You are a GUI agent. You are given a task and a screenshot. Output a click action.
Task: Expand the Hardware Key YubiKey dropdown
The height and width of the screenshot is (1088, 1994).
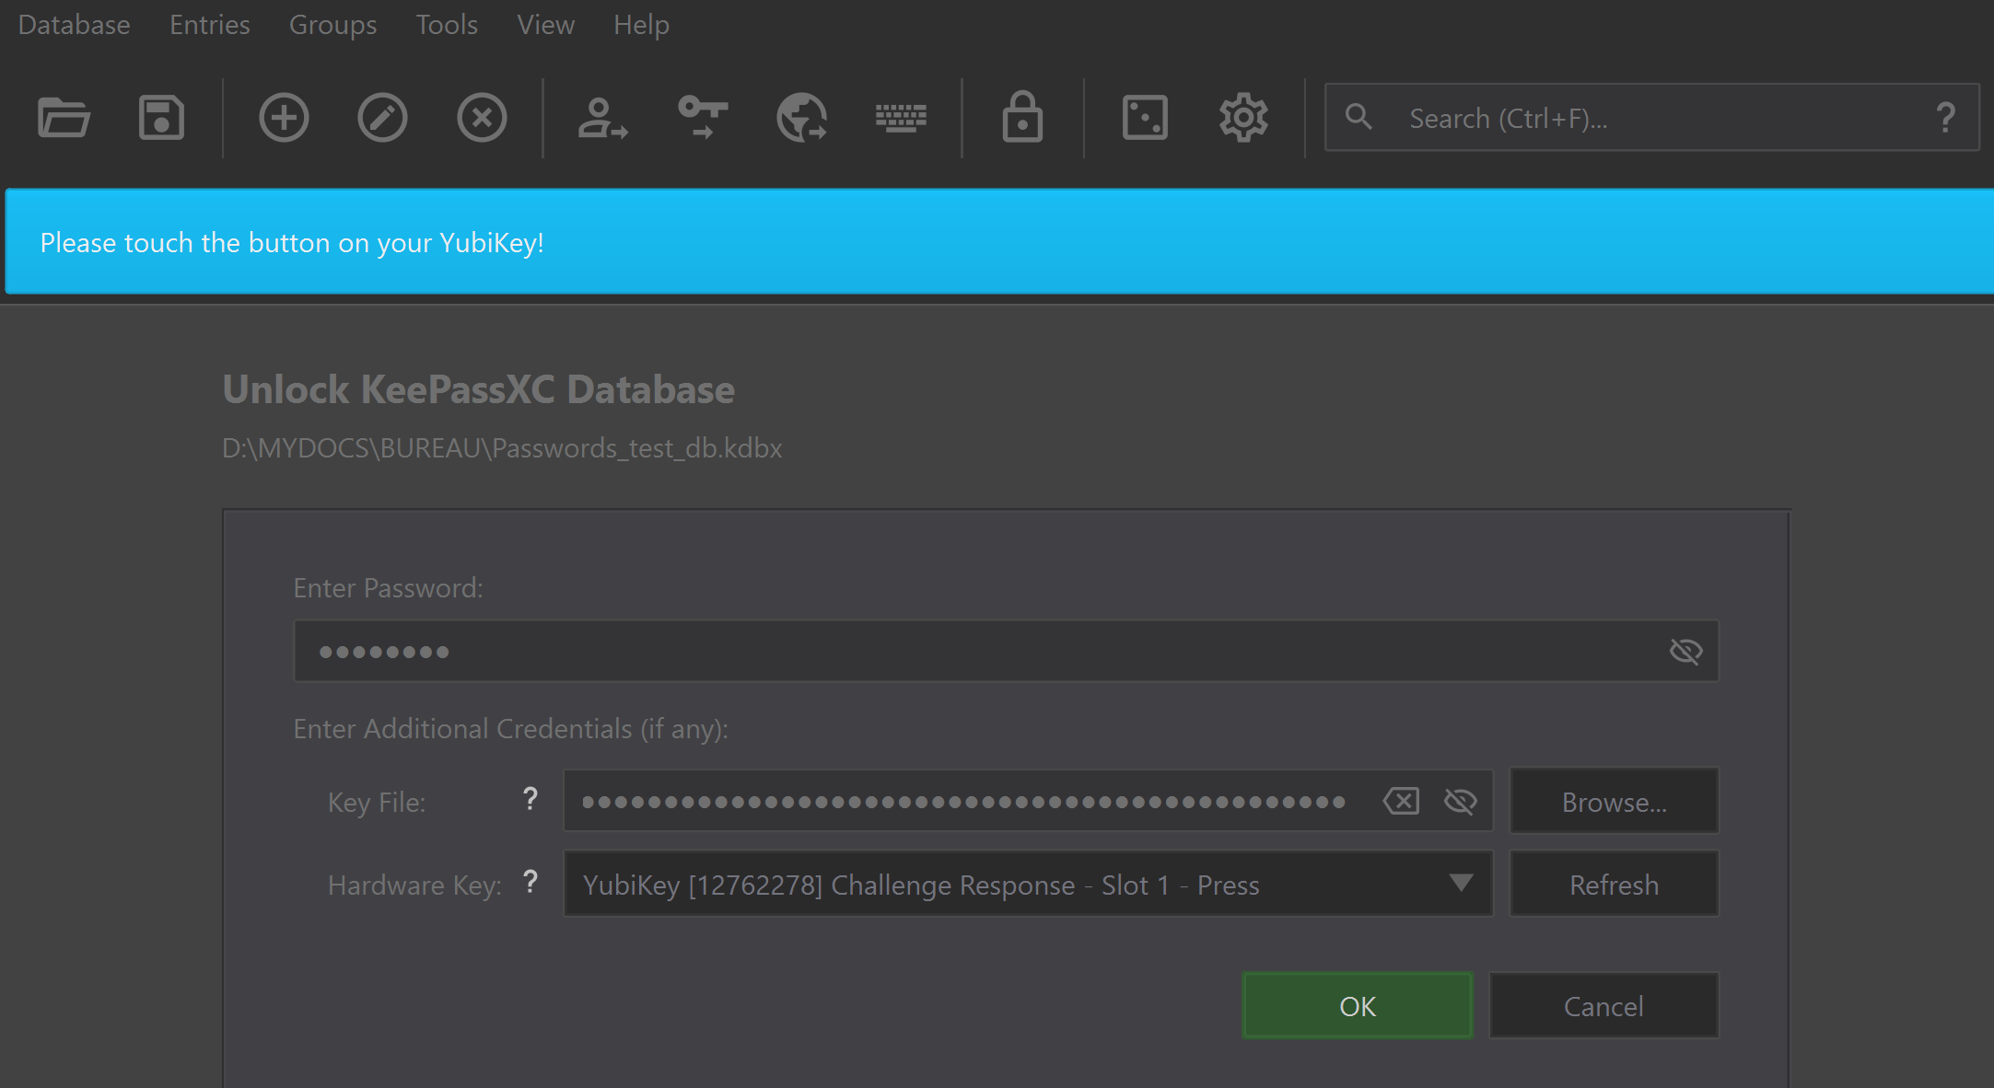click(x=1028, y=884)
